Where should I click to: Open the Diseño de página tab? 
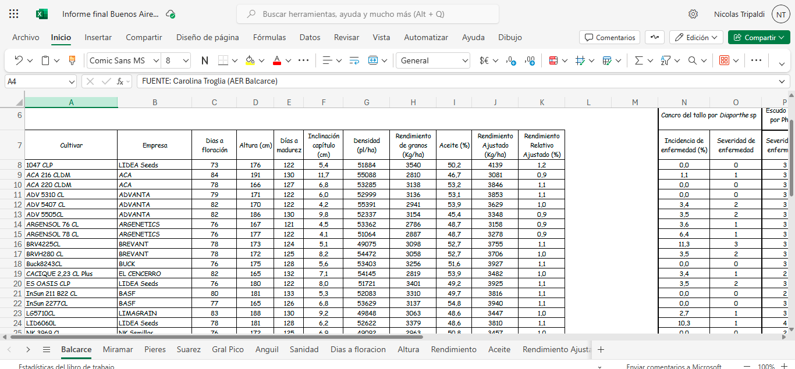tap(208, 37)
